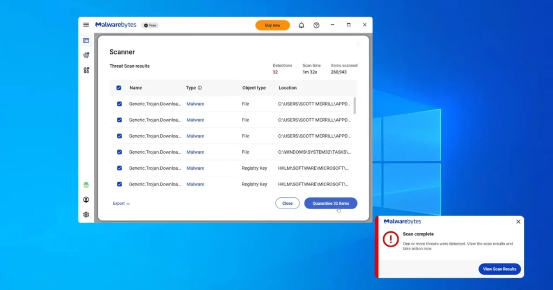Toggle the select-all checkbox in the table header
The height and width of the screenshot is (290, 553).
tap(119, 88)
